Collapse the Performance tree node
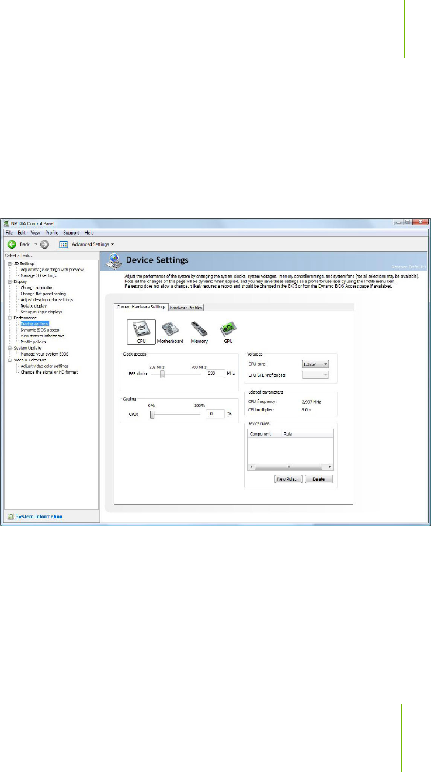 tap(9, 318)
